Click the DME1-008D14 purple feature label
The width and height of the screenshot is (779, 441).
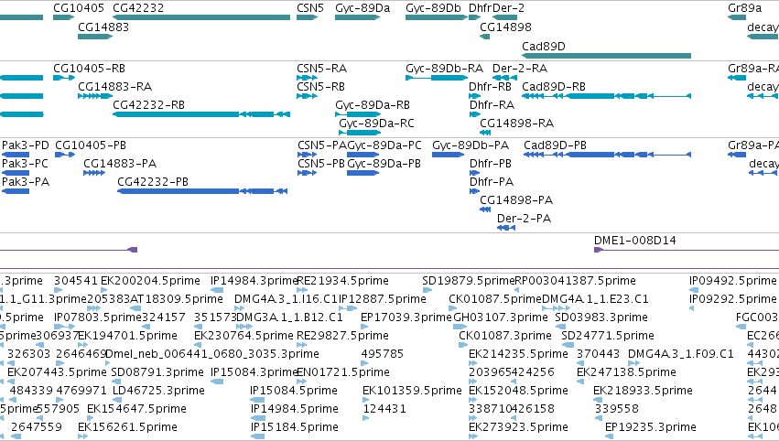pos(635,241)
